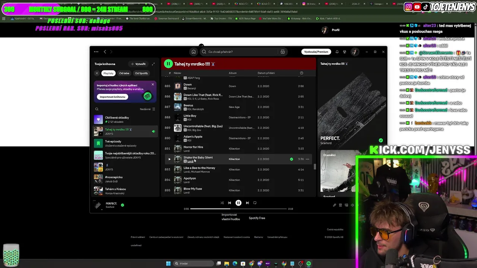The height and width of the screenshot is (268, 477).
Task: Click Vyzkoušej Premium button
Action: pos(316,52)
